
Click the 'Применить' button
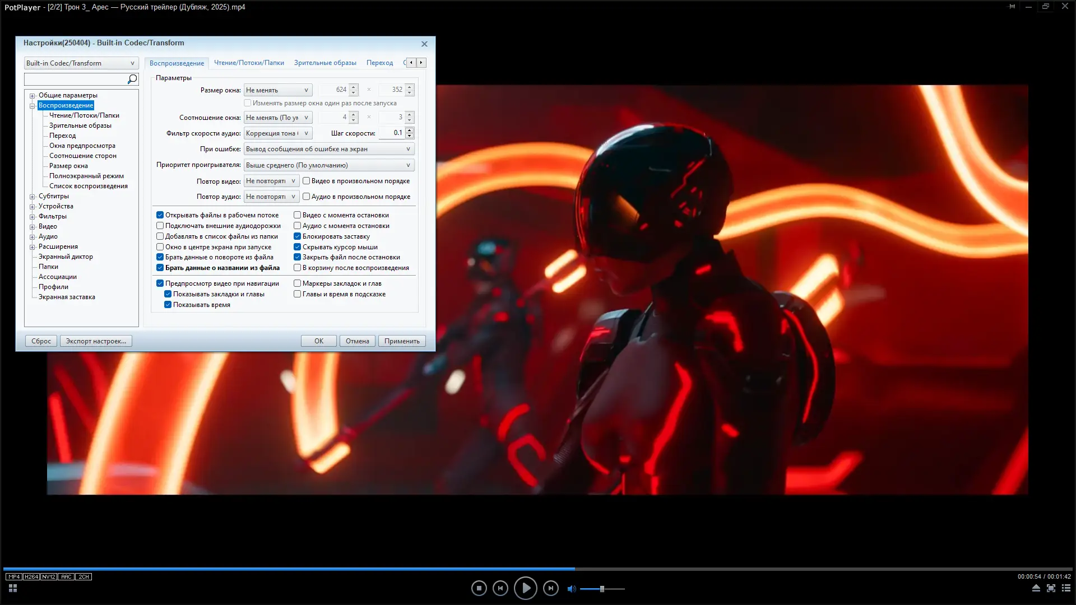(x=402, y=341)
